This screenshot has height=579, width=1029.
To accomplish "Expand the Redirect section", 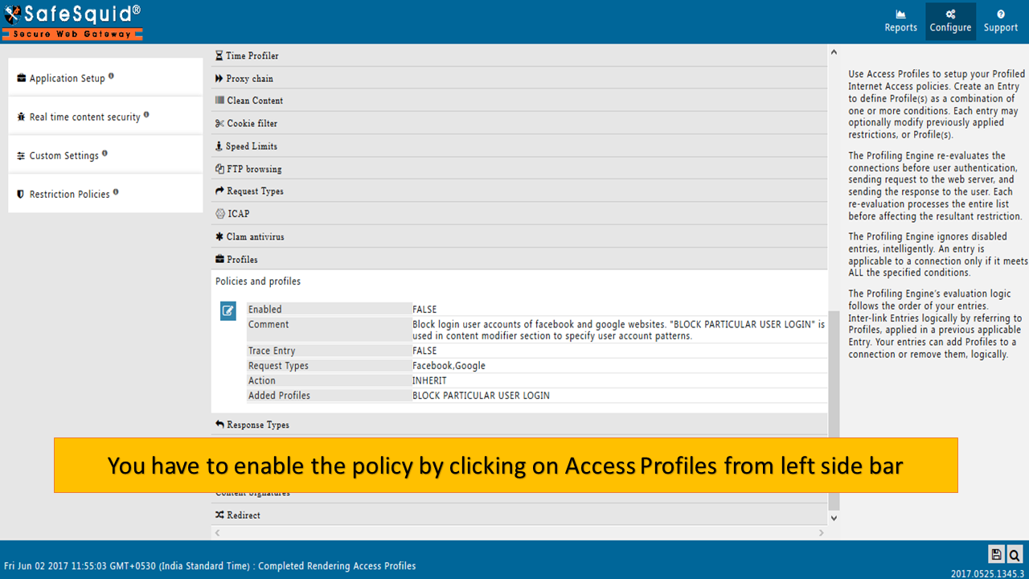I will (x=519, y=515).
